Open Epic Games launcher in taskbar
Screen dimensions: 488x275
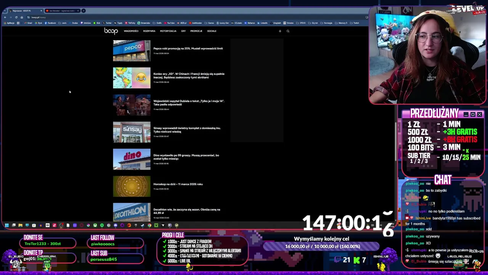(136, 225)
